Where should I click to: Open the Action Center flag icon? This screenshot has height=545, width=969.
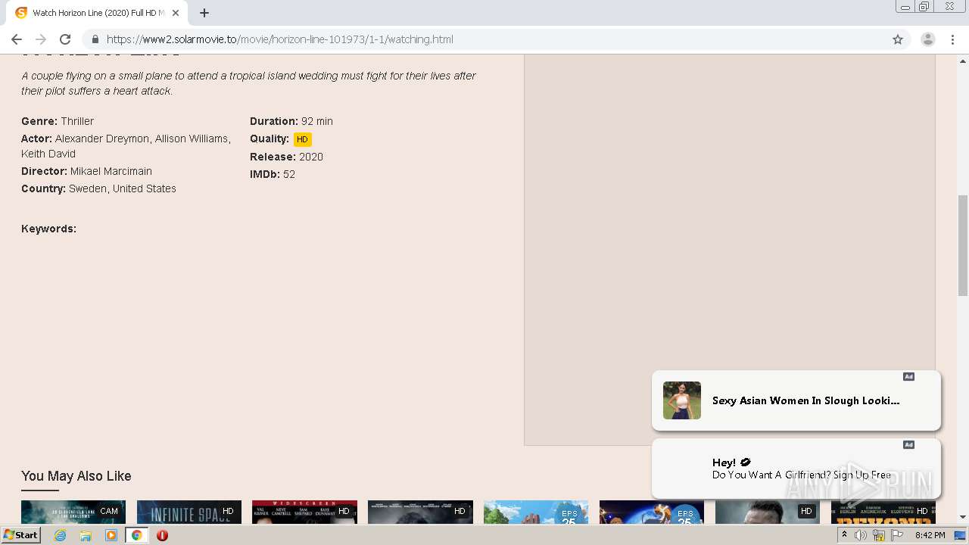pyautogui.click(x=897, y=535)
